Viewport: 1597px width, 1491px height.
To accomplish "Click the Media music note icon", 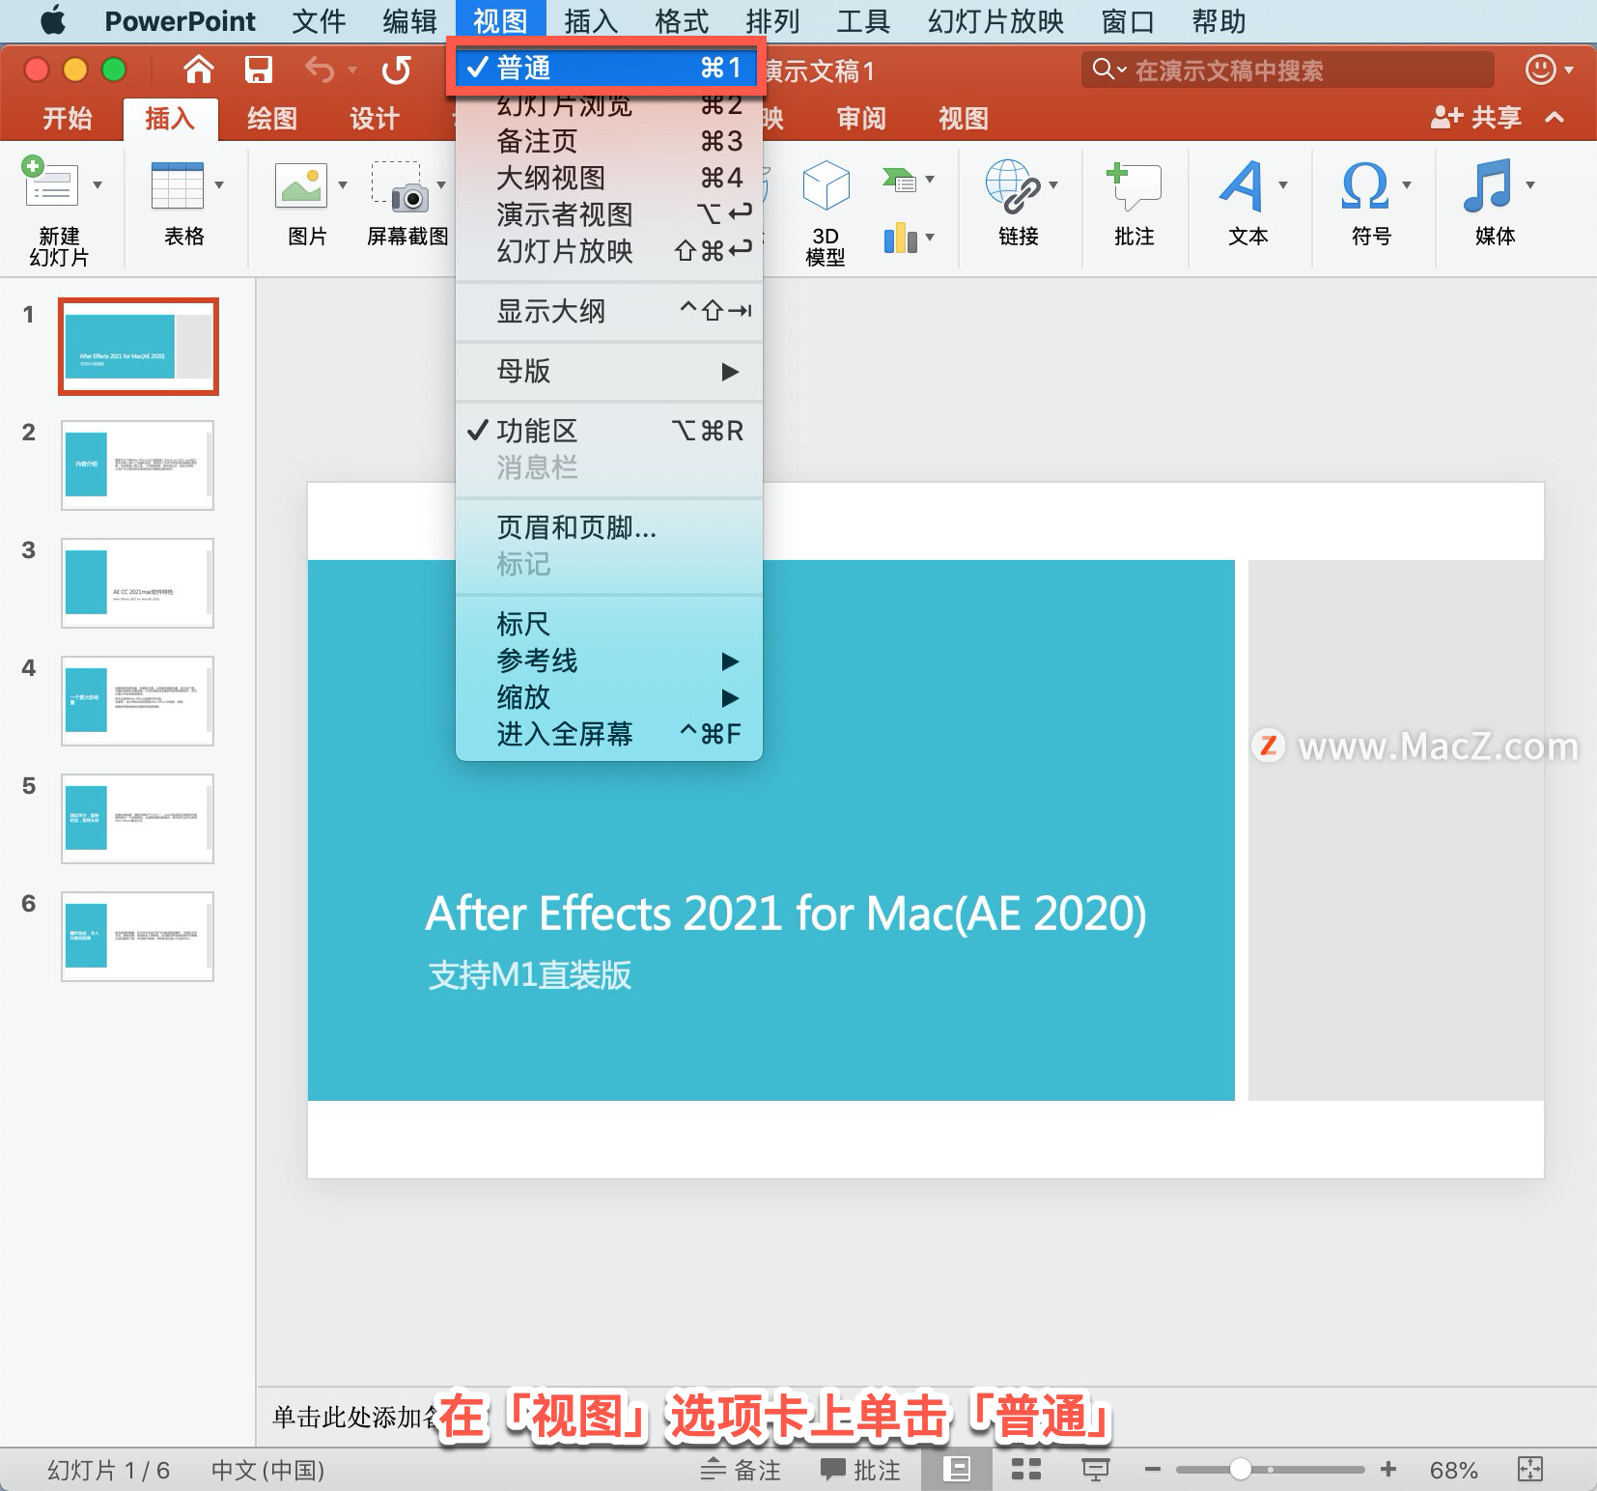I will coord(1488,185).
